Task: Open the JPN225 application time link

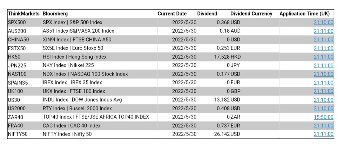Action: click(x=323, y=65)
